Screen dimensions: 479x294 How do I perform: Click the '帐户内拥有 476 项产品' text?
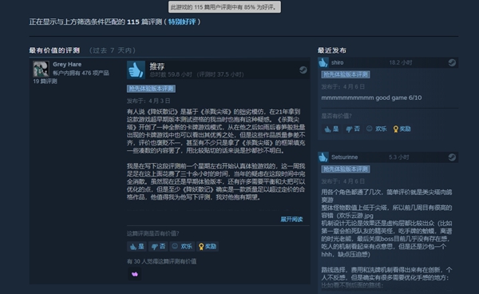pyautogui.click(x=81, y=73)
